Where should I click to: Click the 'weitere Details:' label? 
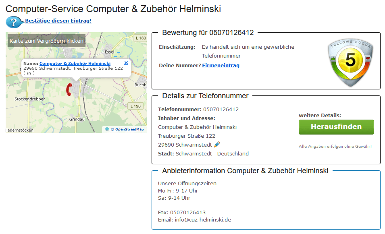pyautogui.click(x=320, y=116)
